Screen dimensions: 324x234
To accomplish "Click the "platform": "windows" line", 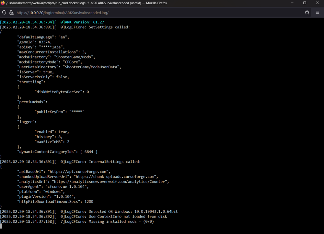I will (41, 192).
